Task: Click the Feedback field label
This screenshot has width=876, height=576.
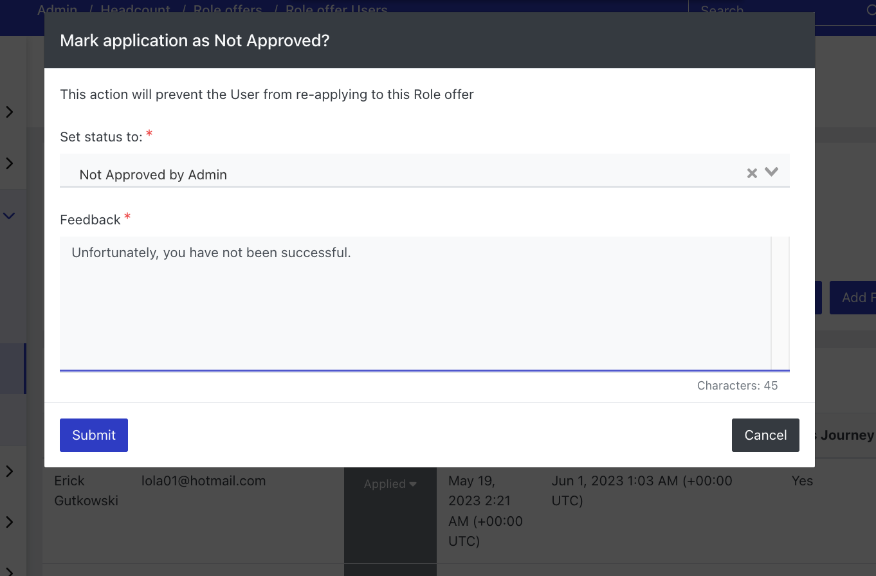Action: point(90,220)
